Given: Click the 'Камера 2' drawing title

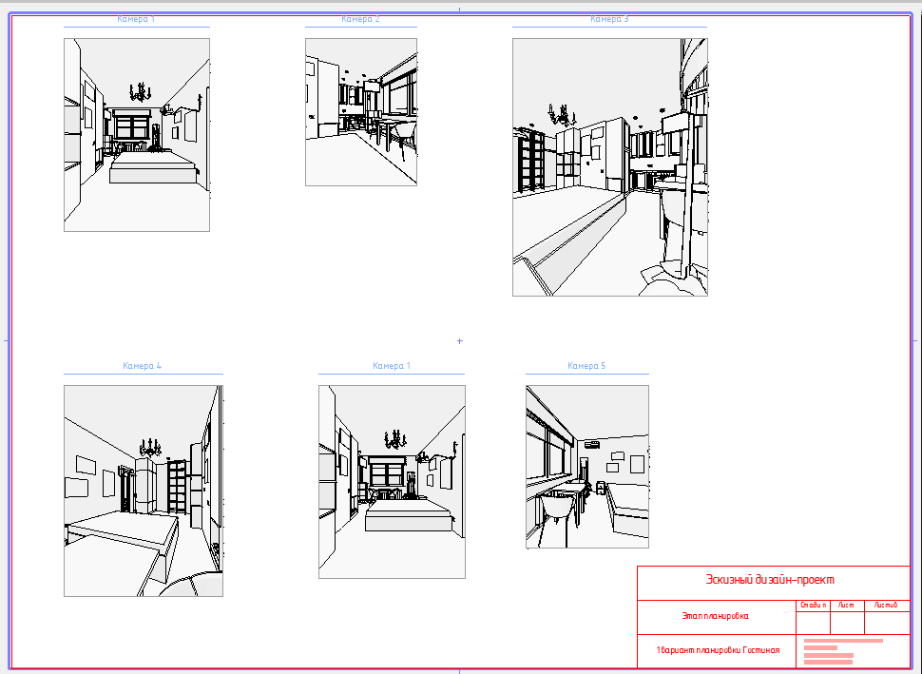Looking at the screenshot, I should click(360, 19).
